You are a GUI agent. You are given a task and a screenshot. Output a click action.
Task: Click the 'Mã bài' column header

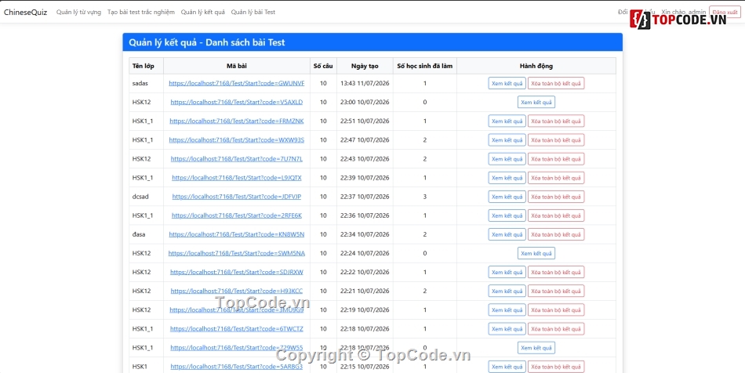pyautogui.click(x=237, y=66)
